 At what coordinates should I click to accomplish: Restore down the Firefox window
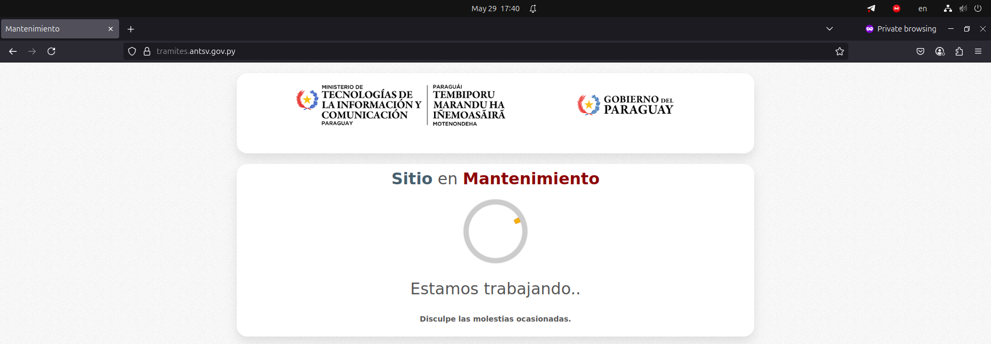tap(967, 29)
